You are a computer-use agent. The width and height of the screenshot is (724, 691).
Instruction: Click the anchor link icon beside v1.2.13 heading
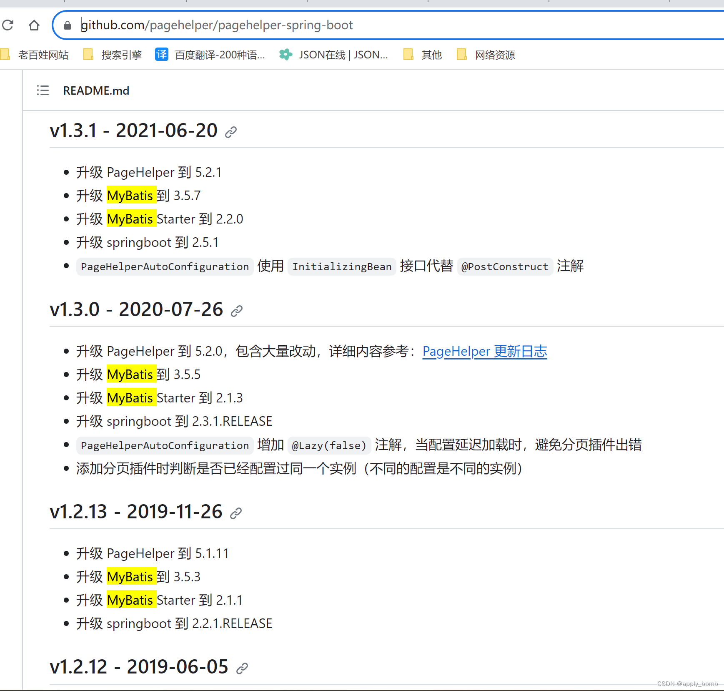(x=236, y=513)
